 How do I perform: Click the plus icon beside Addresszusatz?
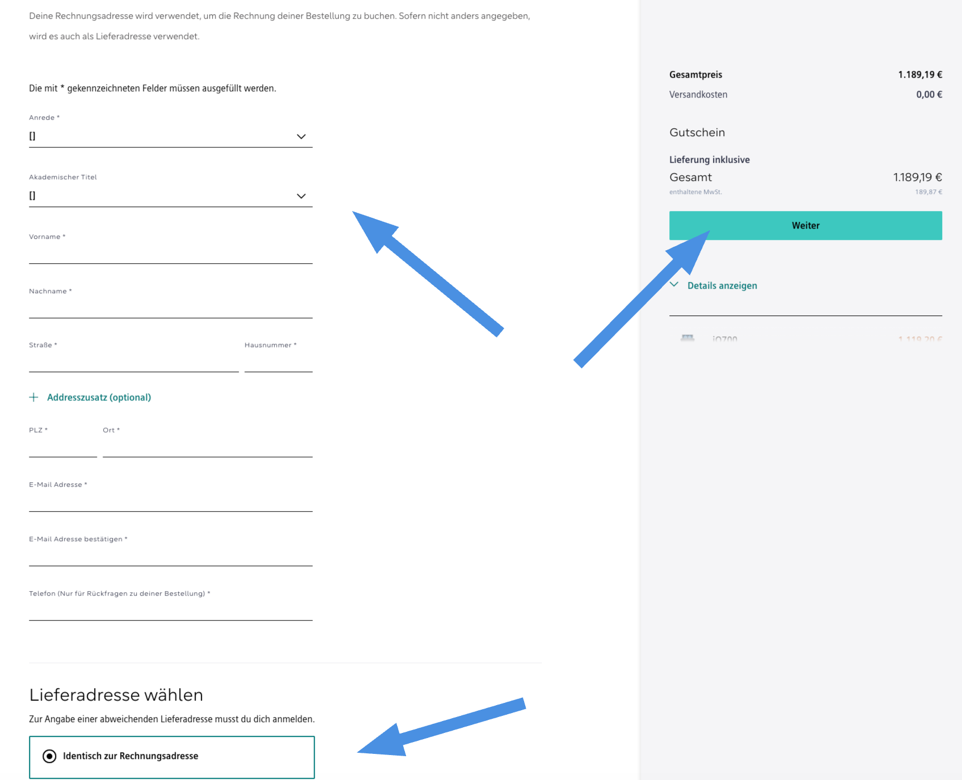(x=34, y=397)
